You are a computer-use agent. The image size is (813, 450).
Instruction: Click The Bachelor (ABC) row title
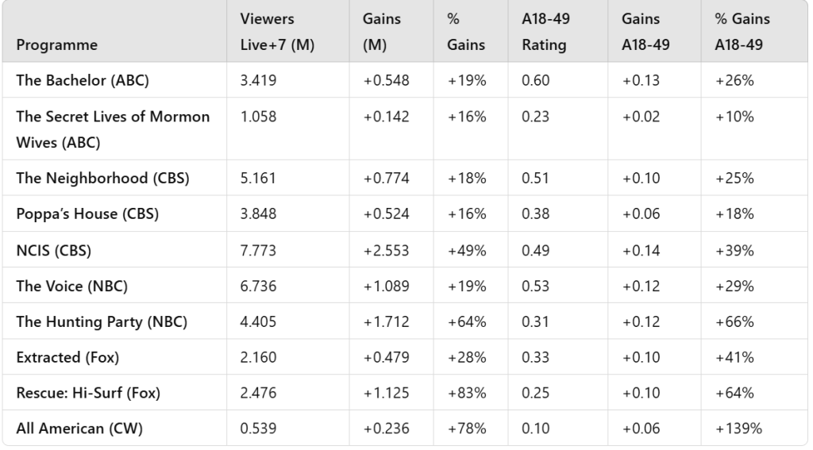(82, 79)
